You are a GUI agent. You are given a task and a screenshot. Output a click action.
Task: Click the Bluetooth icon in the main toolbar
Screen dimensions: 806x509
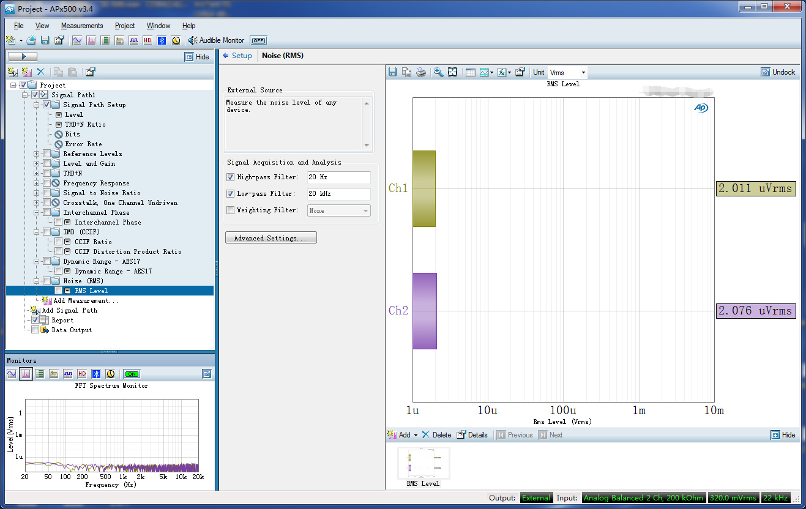click(x=162, y=40)
